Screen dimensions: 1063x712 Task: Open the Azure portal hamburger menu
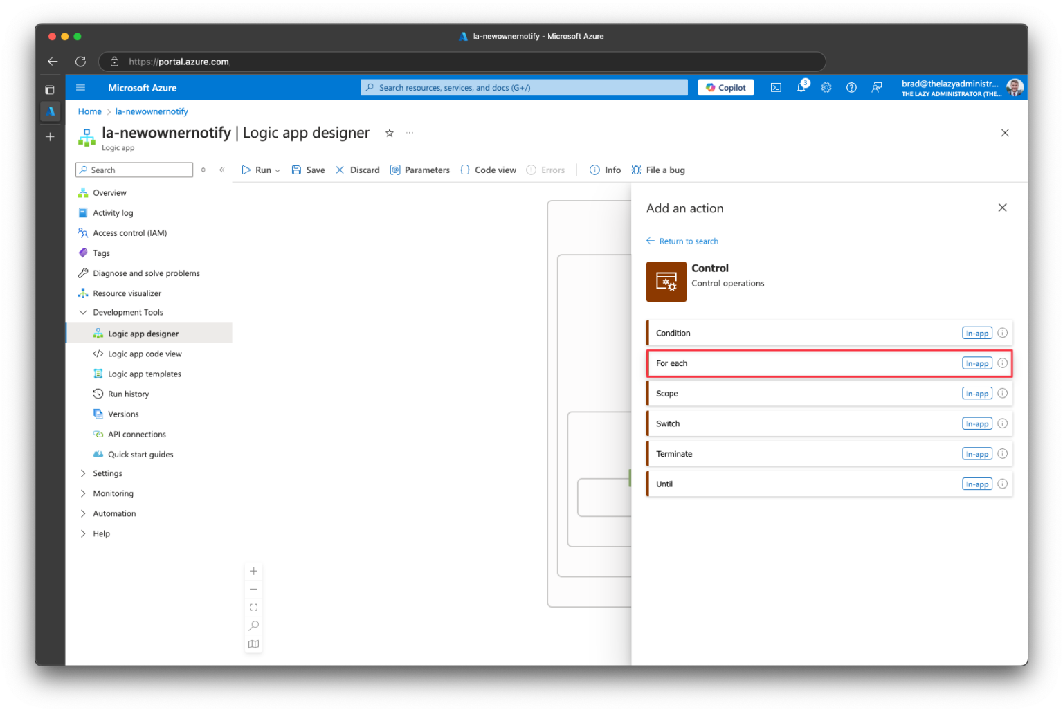click(80, 88)
